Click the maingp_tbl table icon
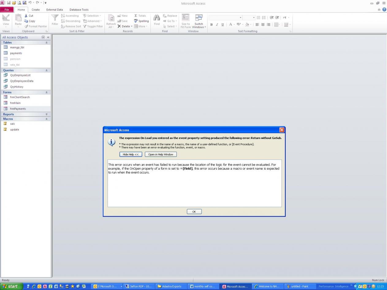Screen dimensions: 387x290 [x=5, y=47]
